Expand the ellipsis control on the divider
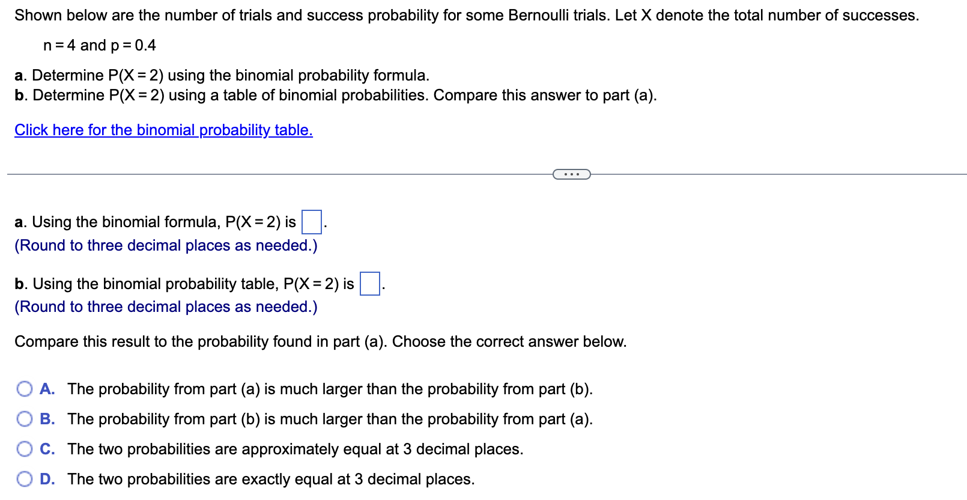Image resolution: width=967 pixels, height=500 pixels. point(571,174)
